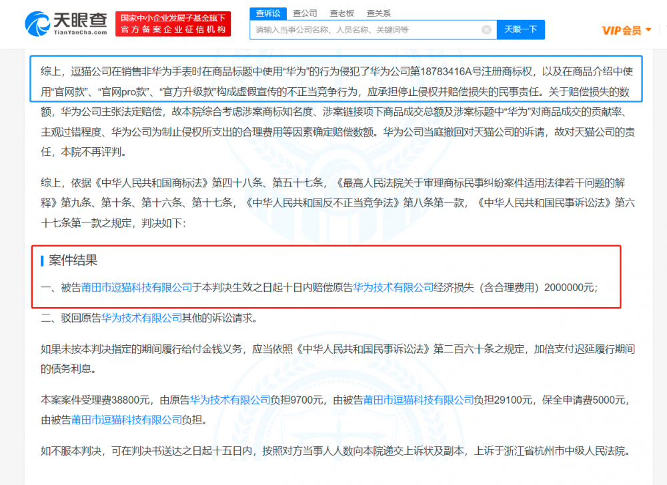Viewport: 667px width, 485px height.
Task: Switch to the 查关系 tab
Action: coord(378,13)
